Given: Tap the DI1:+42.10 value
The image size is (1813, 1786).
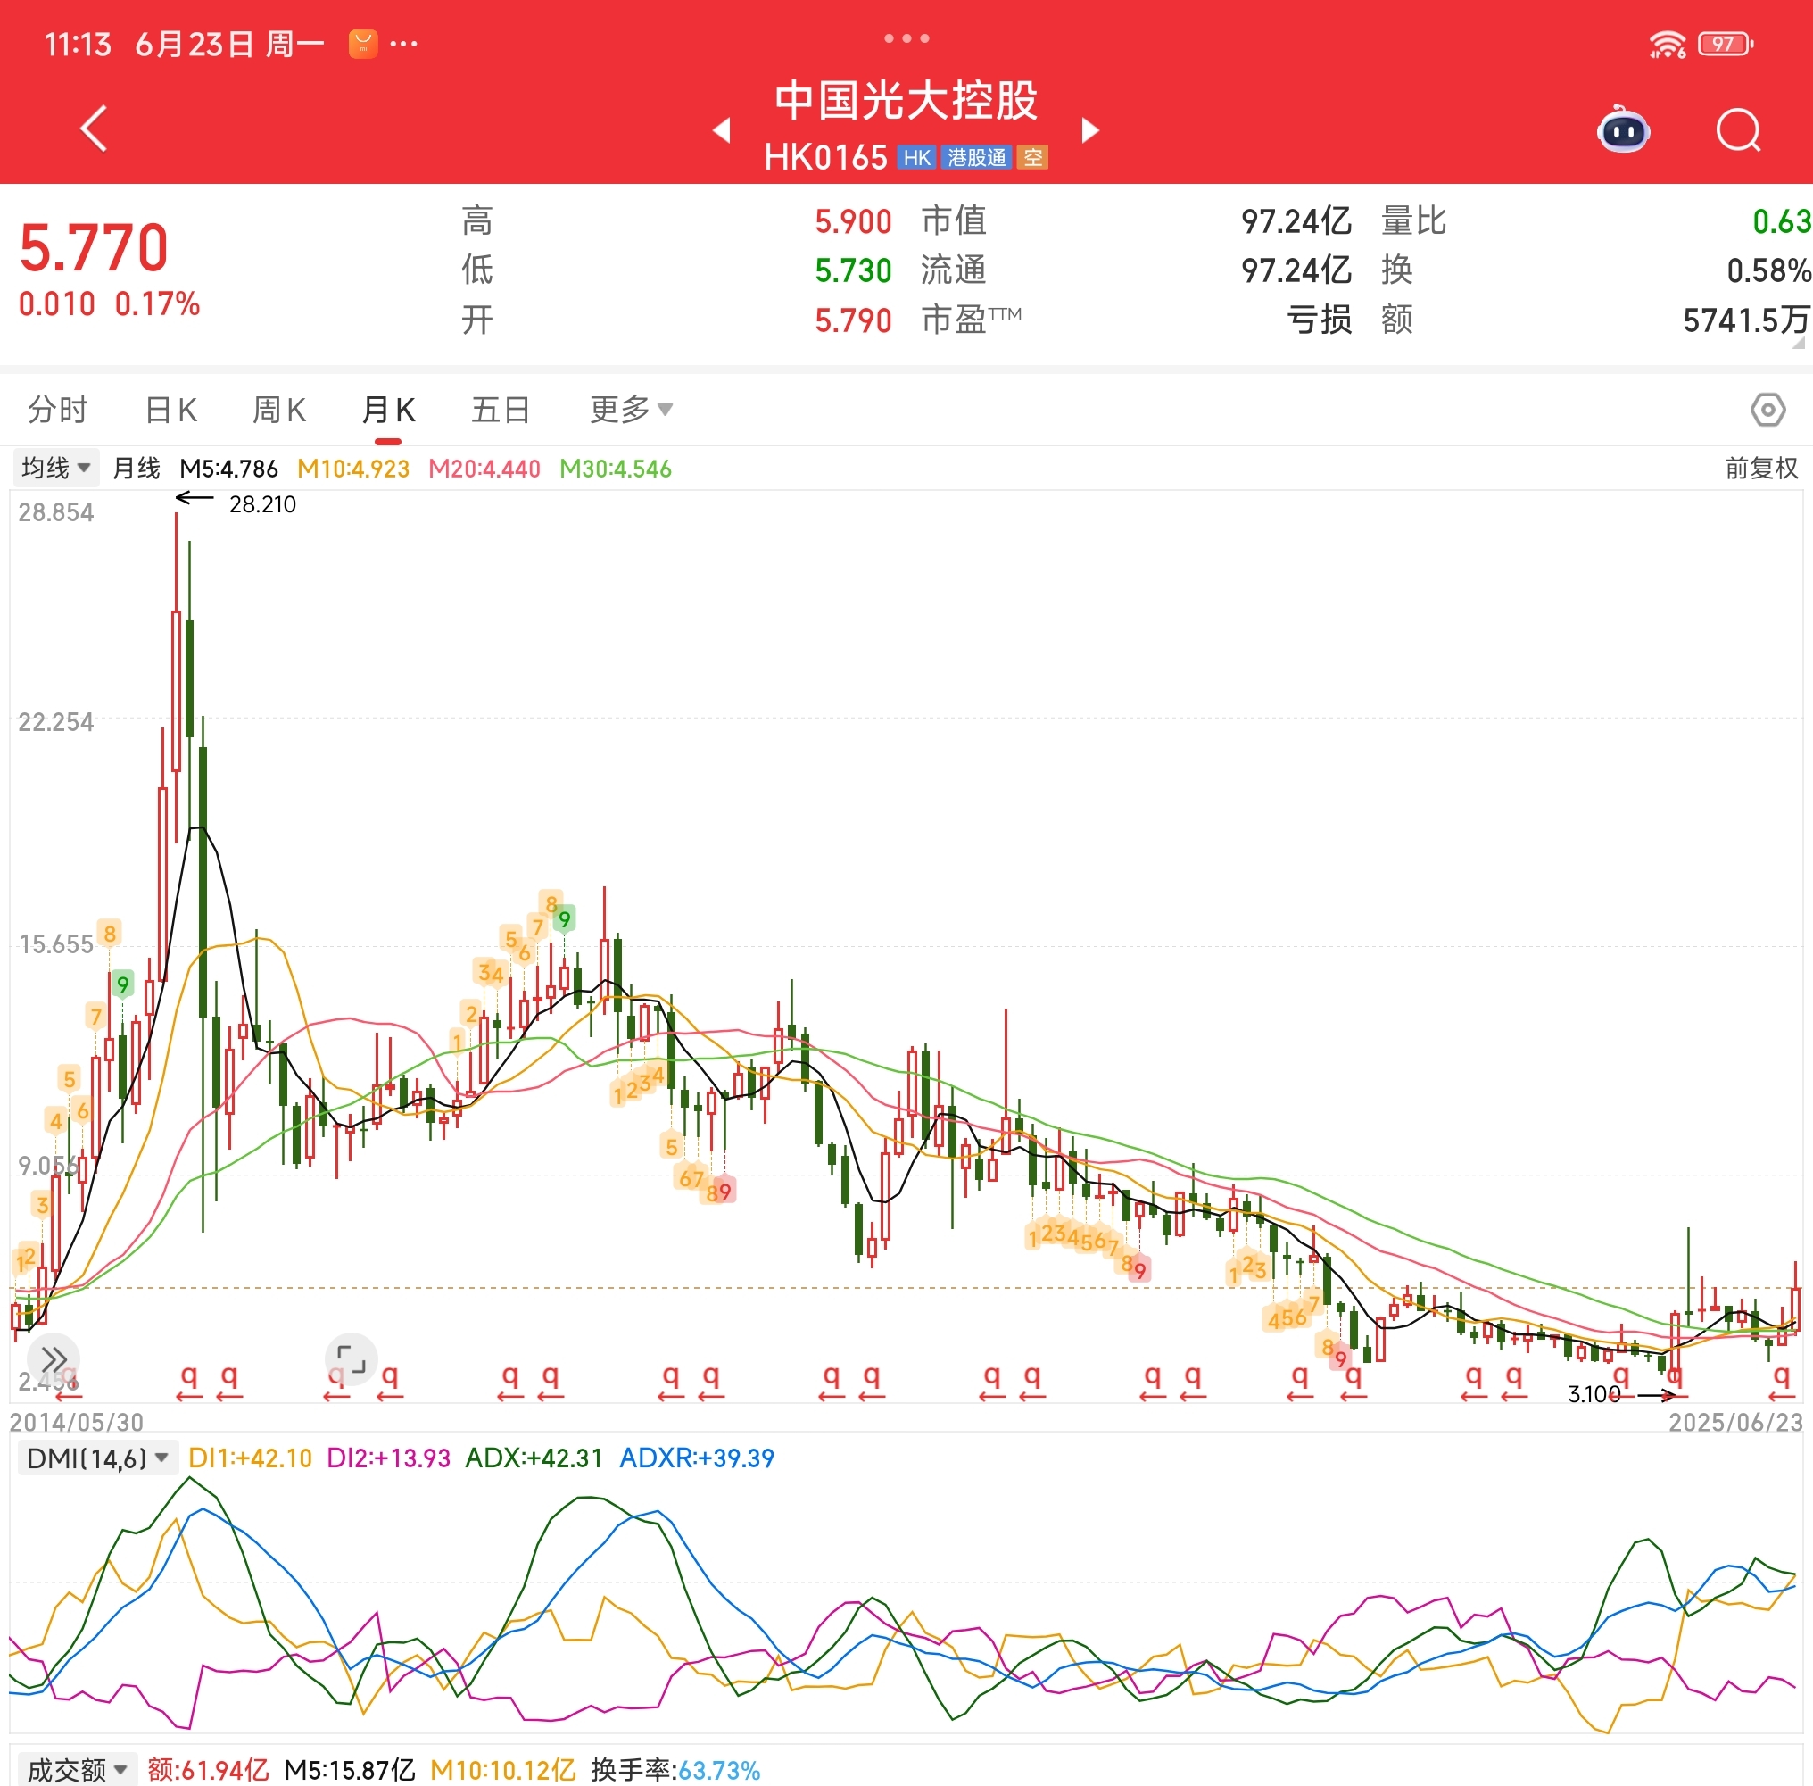Looking at the screenshot, I should (x=249, y=1458).
